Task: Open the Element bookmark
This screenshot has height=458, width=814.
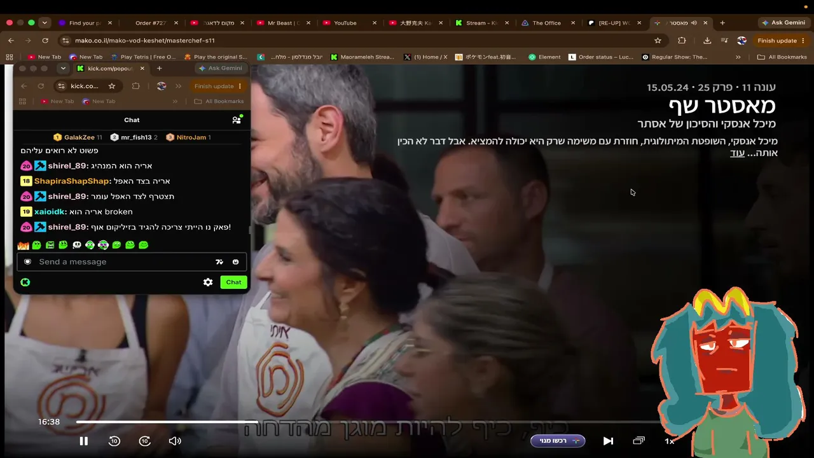Action: click(x=544, y=57)
